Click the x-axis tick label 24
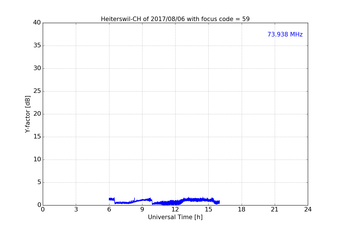342x228 pixels. point(308,209)
